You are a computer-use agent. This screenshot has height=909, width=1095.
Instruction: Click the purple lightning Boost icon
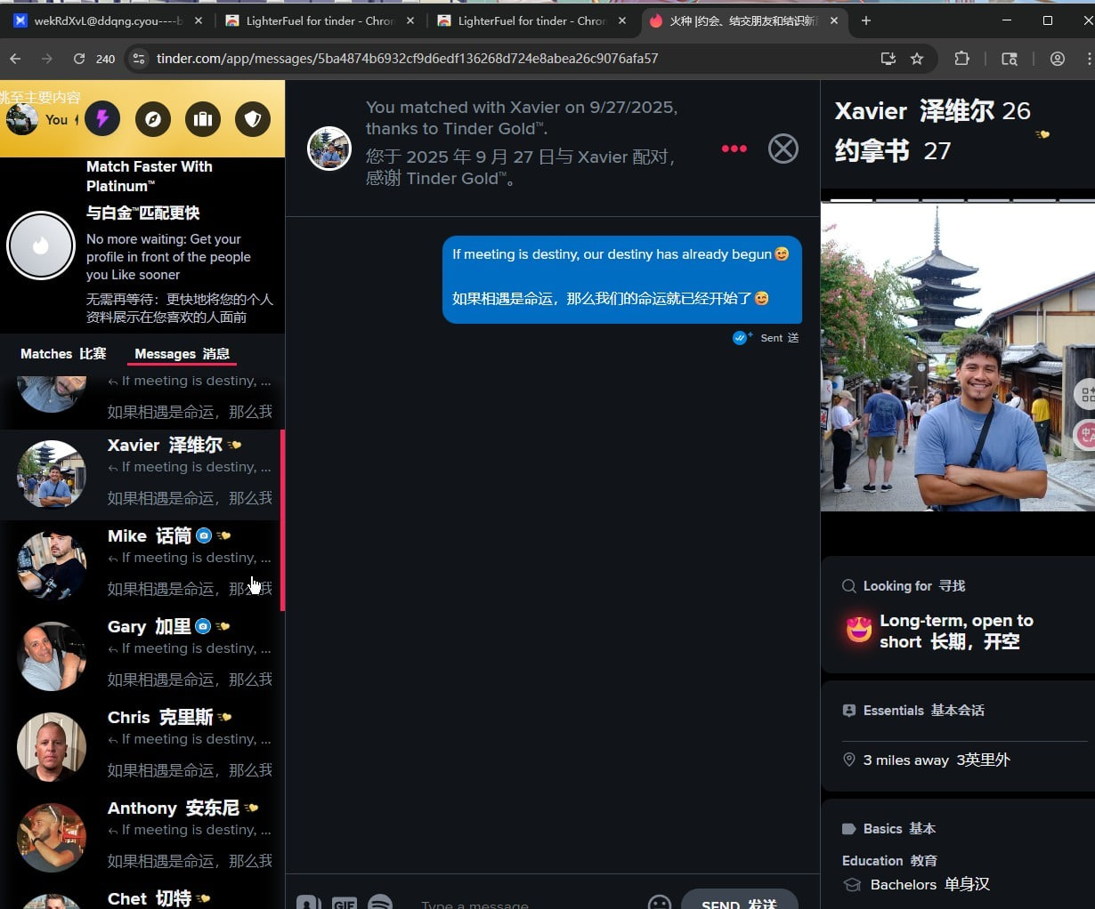(102, 119)
